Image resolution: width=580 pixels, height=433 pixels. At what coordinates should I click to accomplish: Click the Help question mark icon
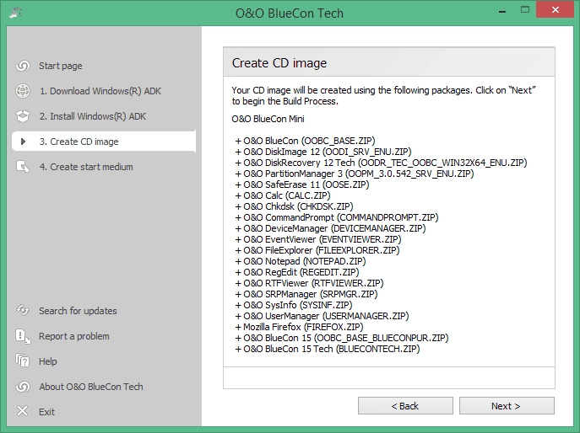pos(23,361)
